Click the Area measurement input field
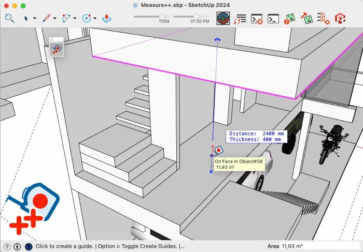 [320, 246]
